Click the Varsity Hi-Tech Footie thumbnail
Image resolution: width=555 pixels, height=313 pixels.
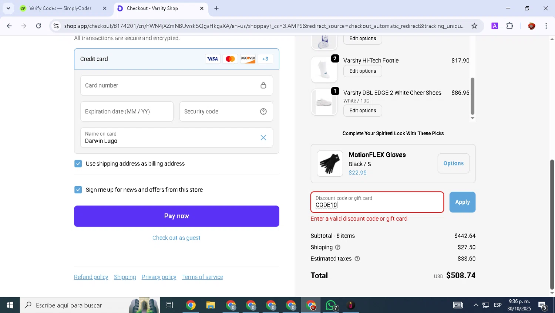324,69
